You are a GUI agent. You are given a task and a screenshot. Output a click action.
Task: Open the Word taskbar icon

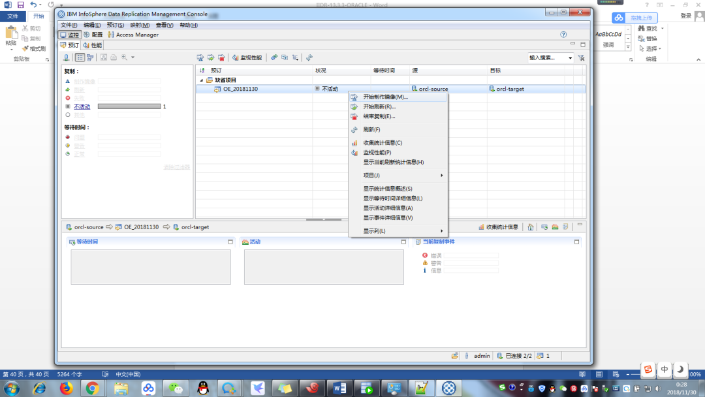(339, 388)
